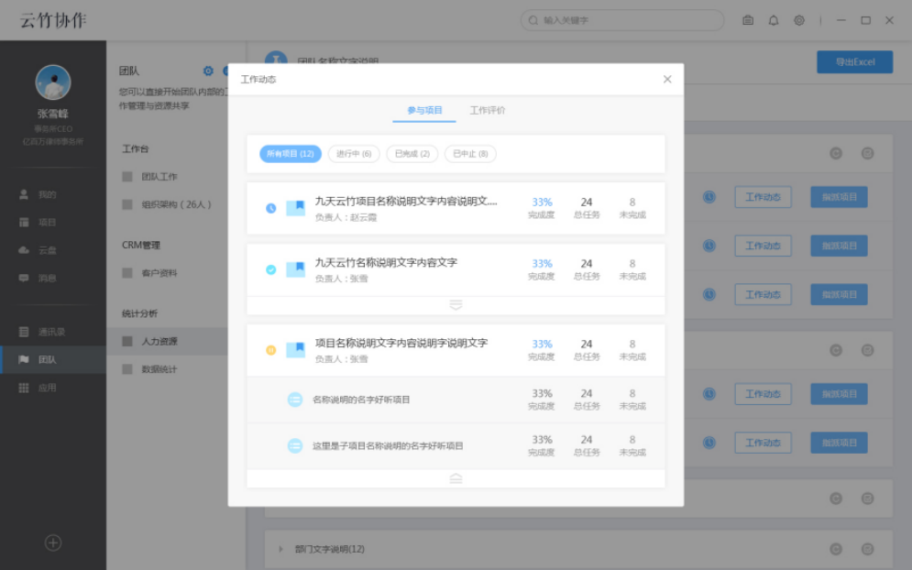Click the 导出Excel button
This screenshot has height=570, width=912.
pyautogui.click(x=854, y=61)
